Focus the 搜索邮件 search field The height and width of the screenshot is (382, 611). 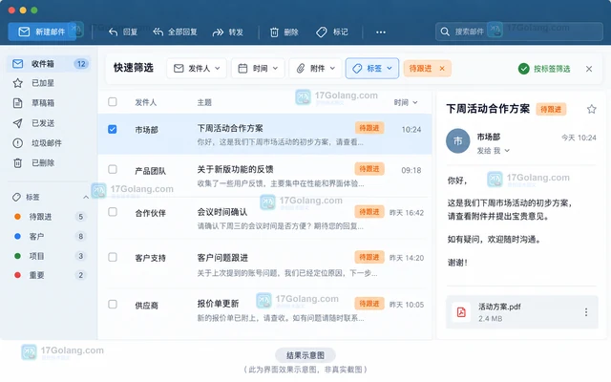click(x=519, y=32)
